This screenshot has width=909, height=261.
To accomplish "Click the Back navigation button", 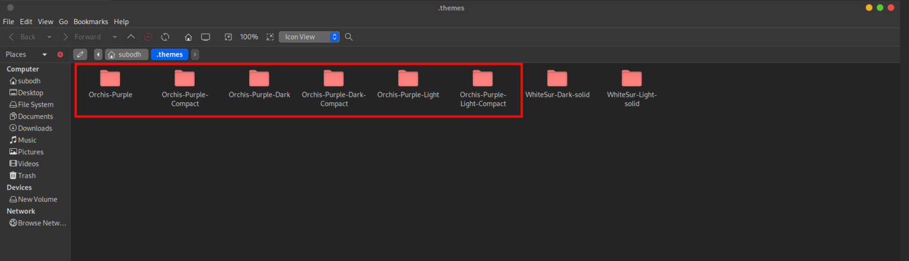I will [22, 37].
